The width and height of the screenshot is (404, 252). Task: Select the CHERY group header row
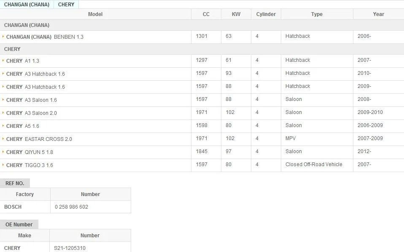point(202,49)
